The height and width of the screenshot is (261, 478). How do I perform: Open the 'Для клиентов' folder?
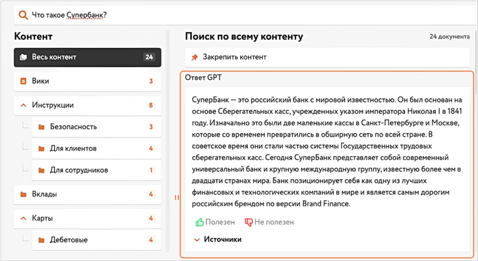(96, 148)
